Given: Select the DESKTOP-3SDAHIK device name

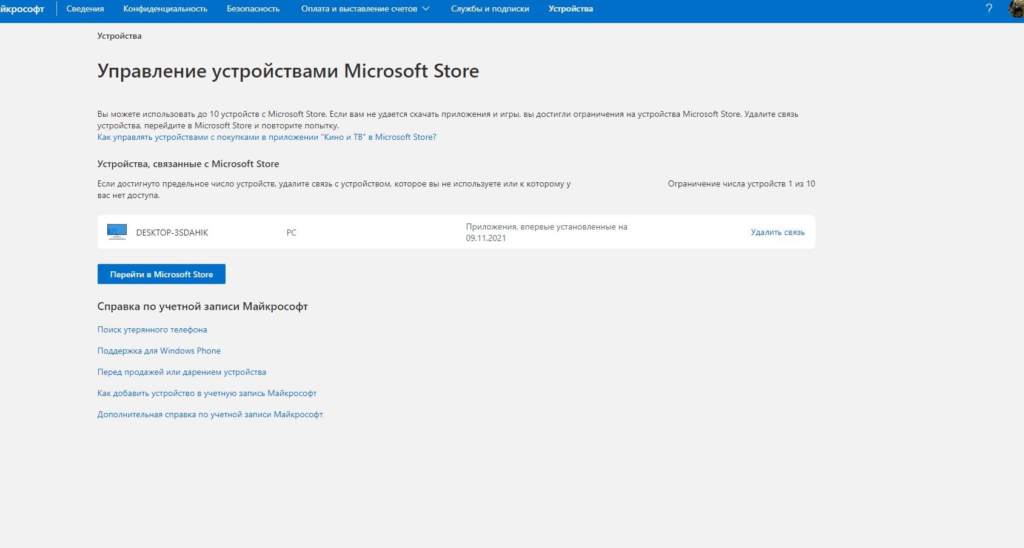Looking at the screenshot, I should pyautogui.click(x=172, y=233).
